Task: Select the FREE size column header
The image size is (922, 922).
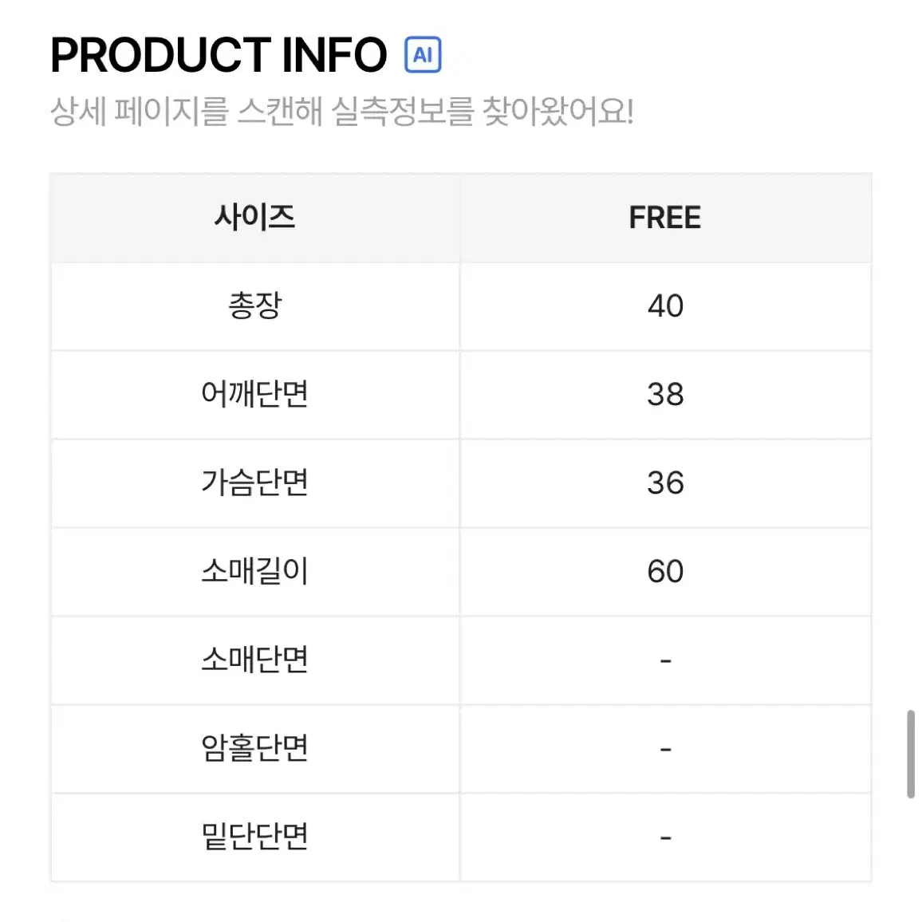Action: tap(666, 218)
